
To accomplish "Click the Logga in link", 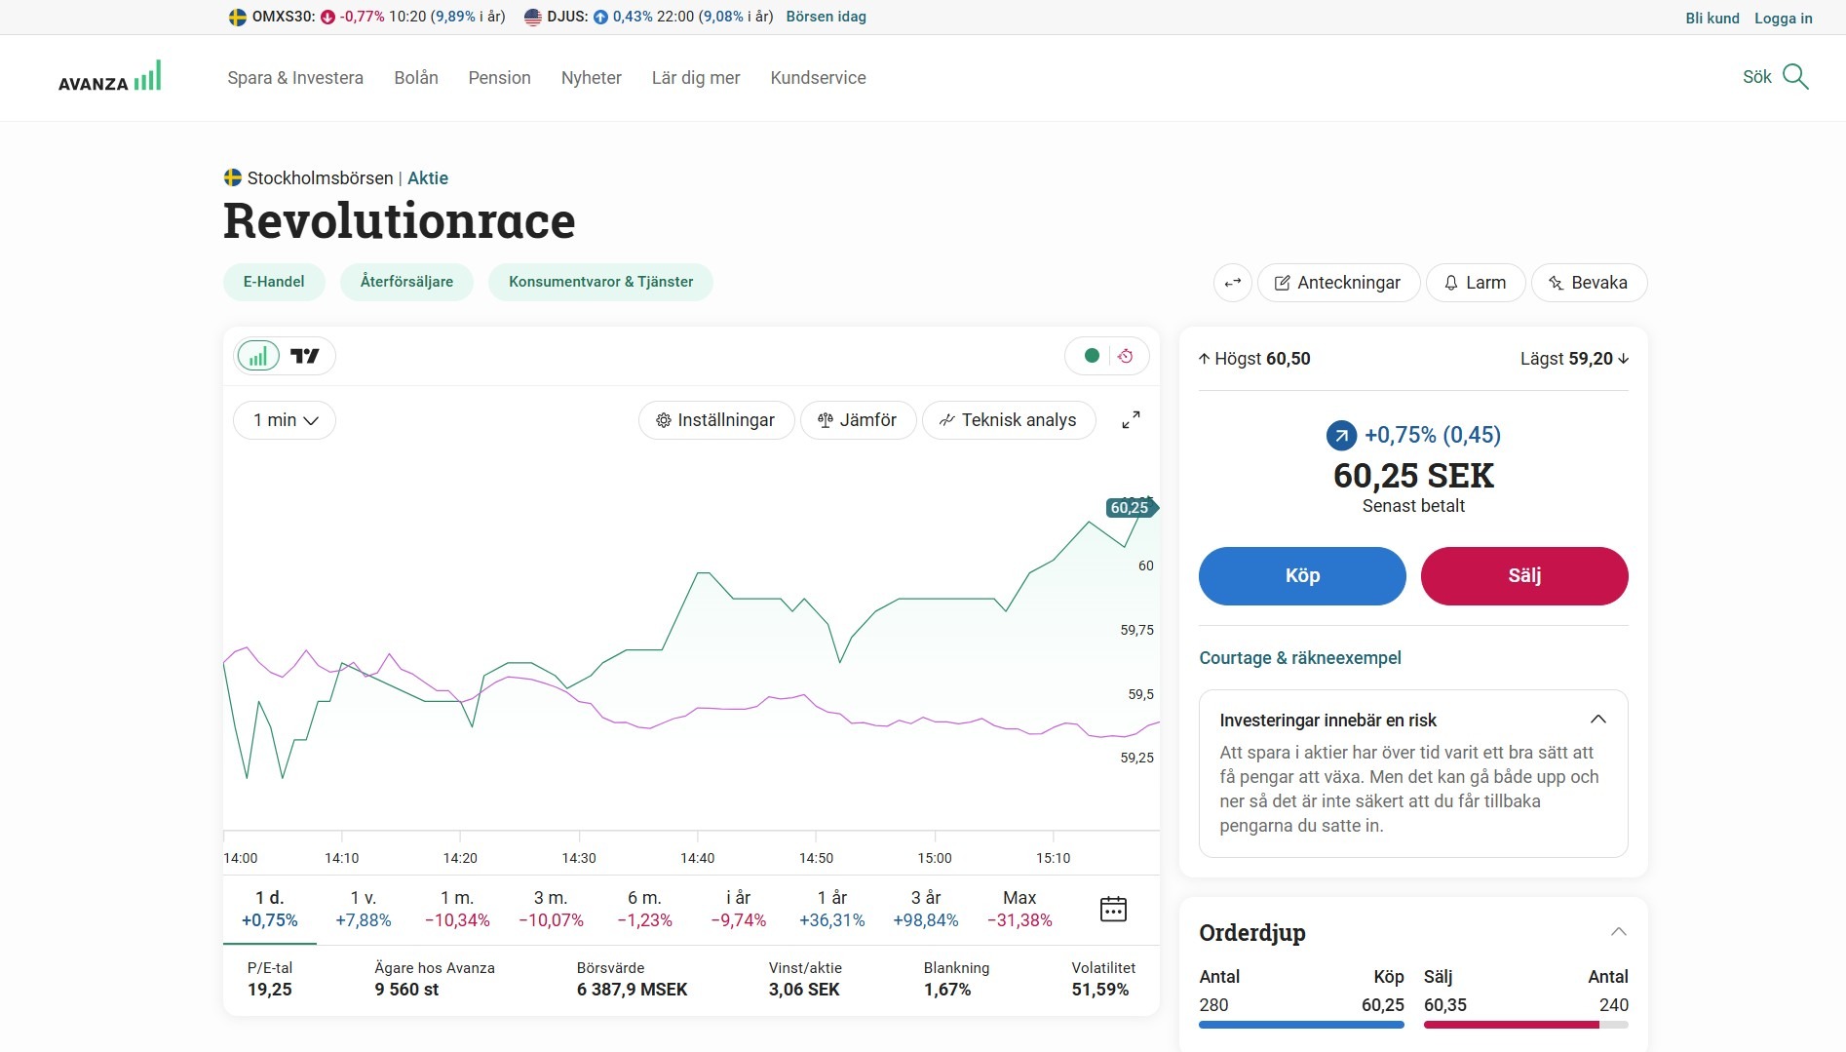I will [1784, 18].
